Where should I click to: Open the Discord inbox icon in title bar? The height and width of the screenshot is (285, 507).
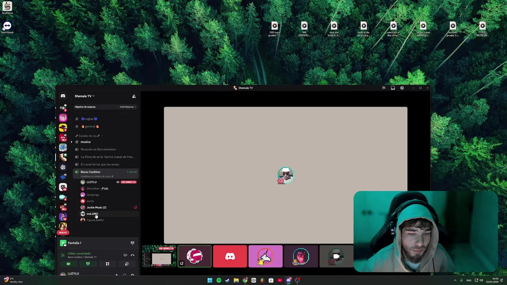click(x=393, y=88)
